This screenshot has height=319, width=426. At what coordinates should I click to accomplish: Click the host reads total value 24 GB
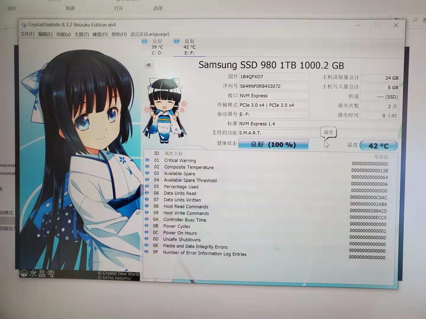pyautogui.click(x=380, y=78)
